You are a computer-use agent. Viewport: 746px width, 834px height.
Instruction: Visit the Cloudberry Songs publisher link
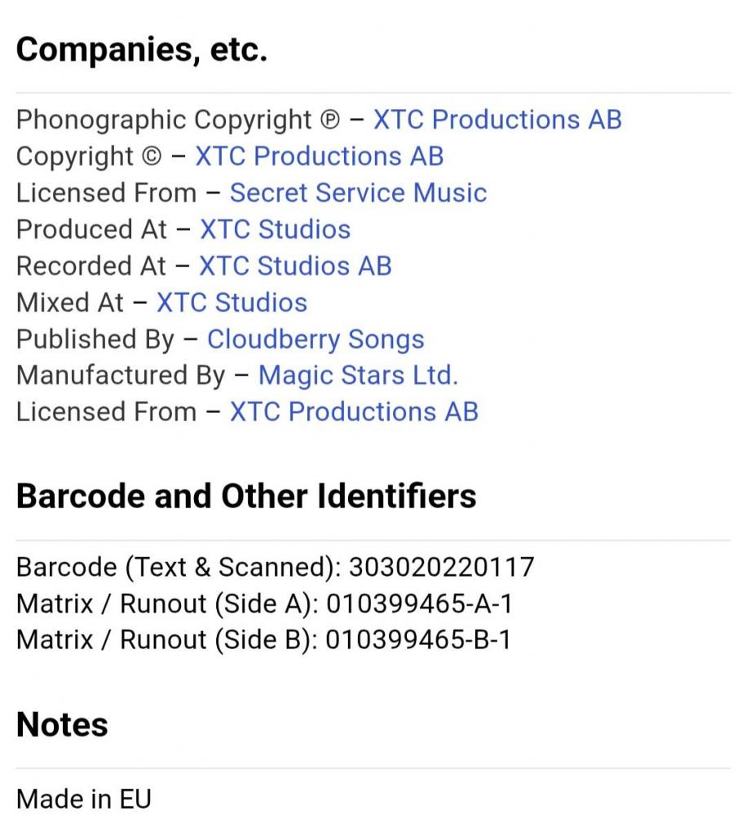tap(316, 340)
